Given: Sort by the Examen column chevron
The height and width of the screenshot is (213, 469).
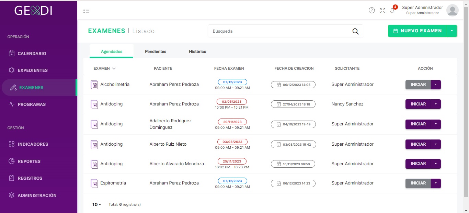Looking at the screenshot, I should tap(114, 68).
